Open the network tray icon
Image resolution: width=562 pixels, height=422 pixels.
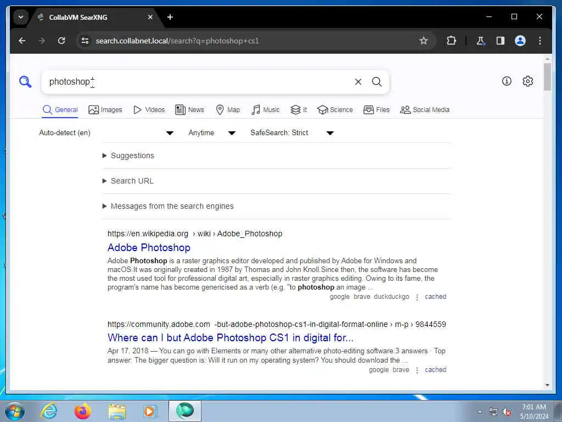493,412
